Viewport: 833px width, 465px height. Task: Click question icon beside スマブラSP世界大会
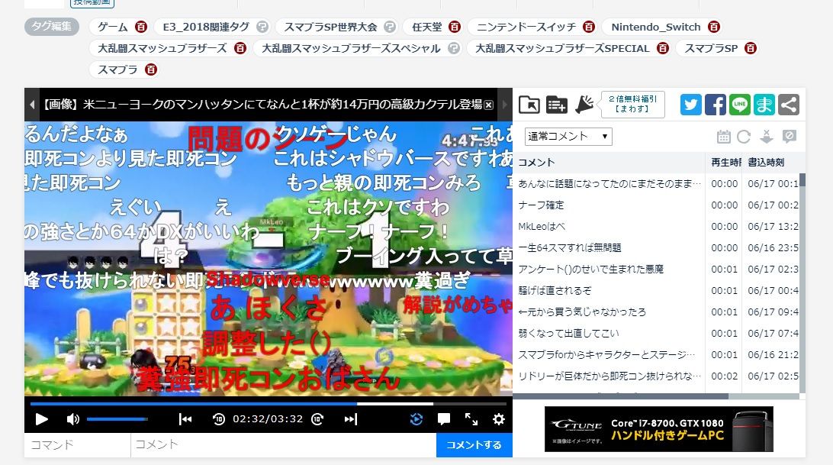click(x=389, y=27)
